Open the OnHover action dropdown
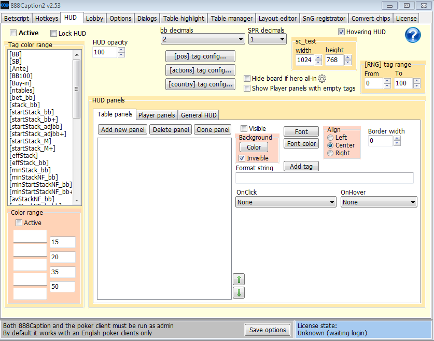 pos(379,202)
